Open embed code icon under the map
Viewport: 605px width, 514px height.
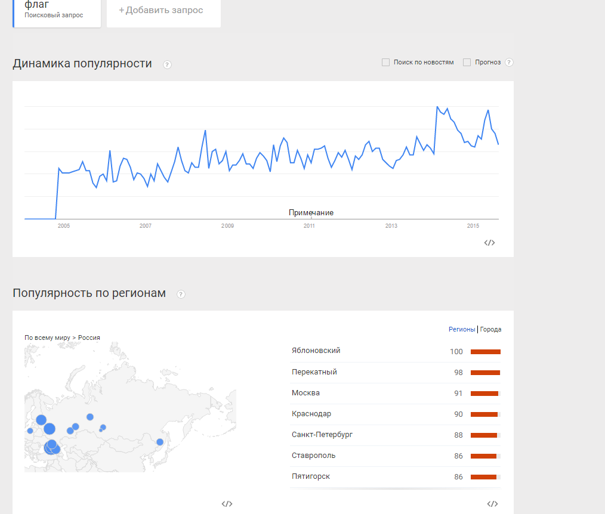tap(227, 504)
